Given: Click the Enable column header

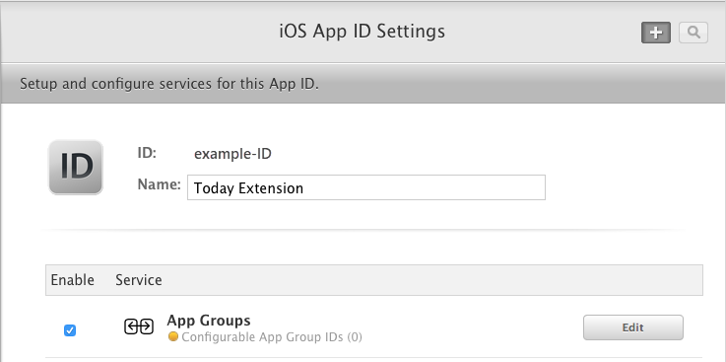Looking at the screenshot, I should tap(72, 280).
